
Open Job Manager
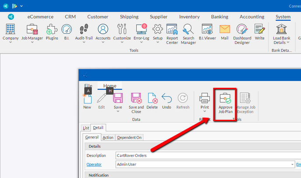32,32
